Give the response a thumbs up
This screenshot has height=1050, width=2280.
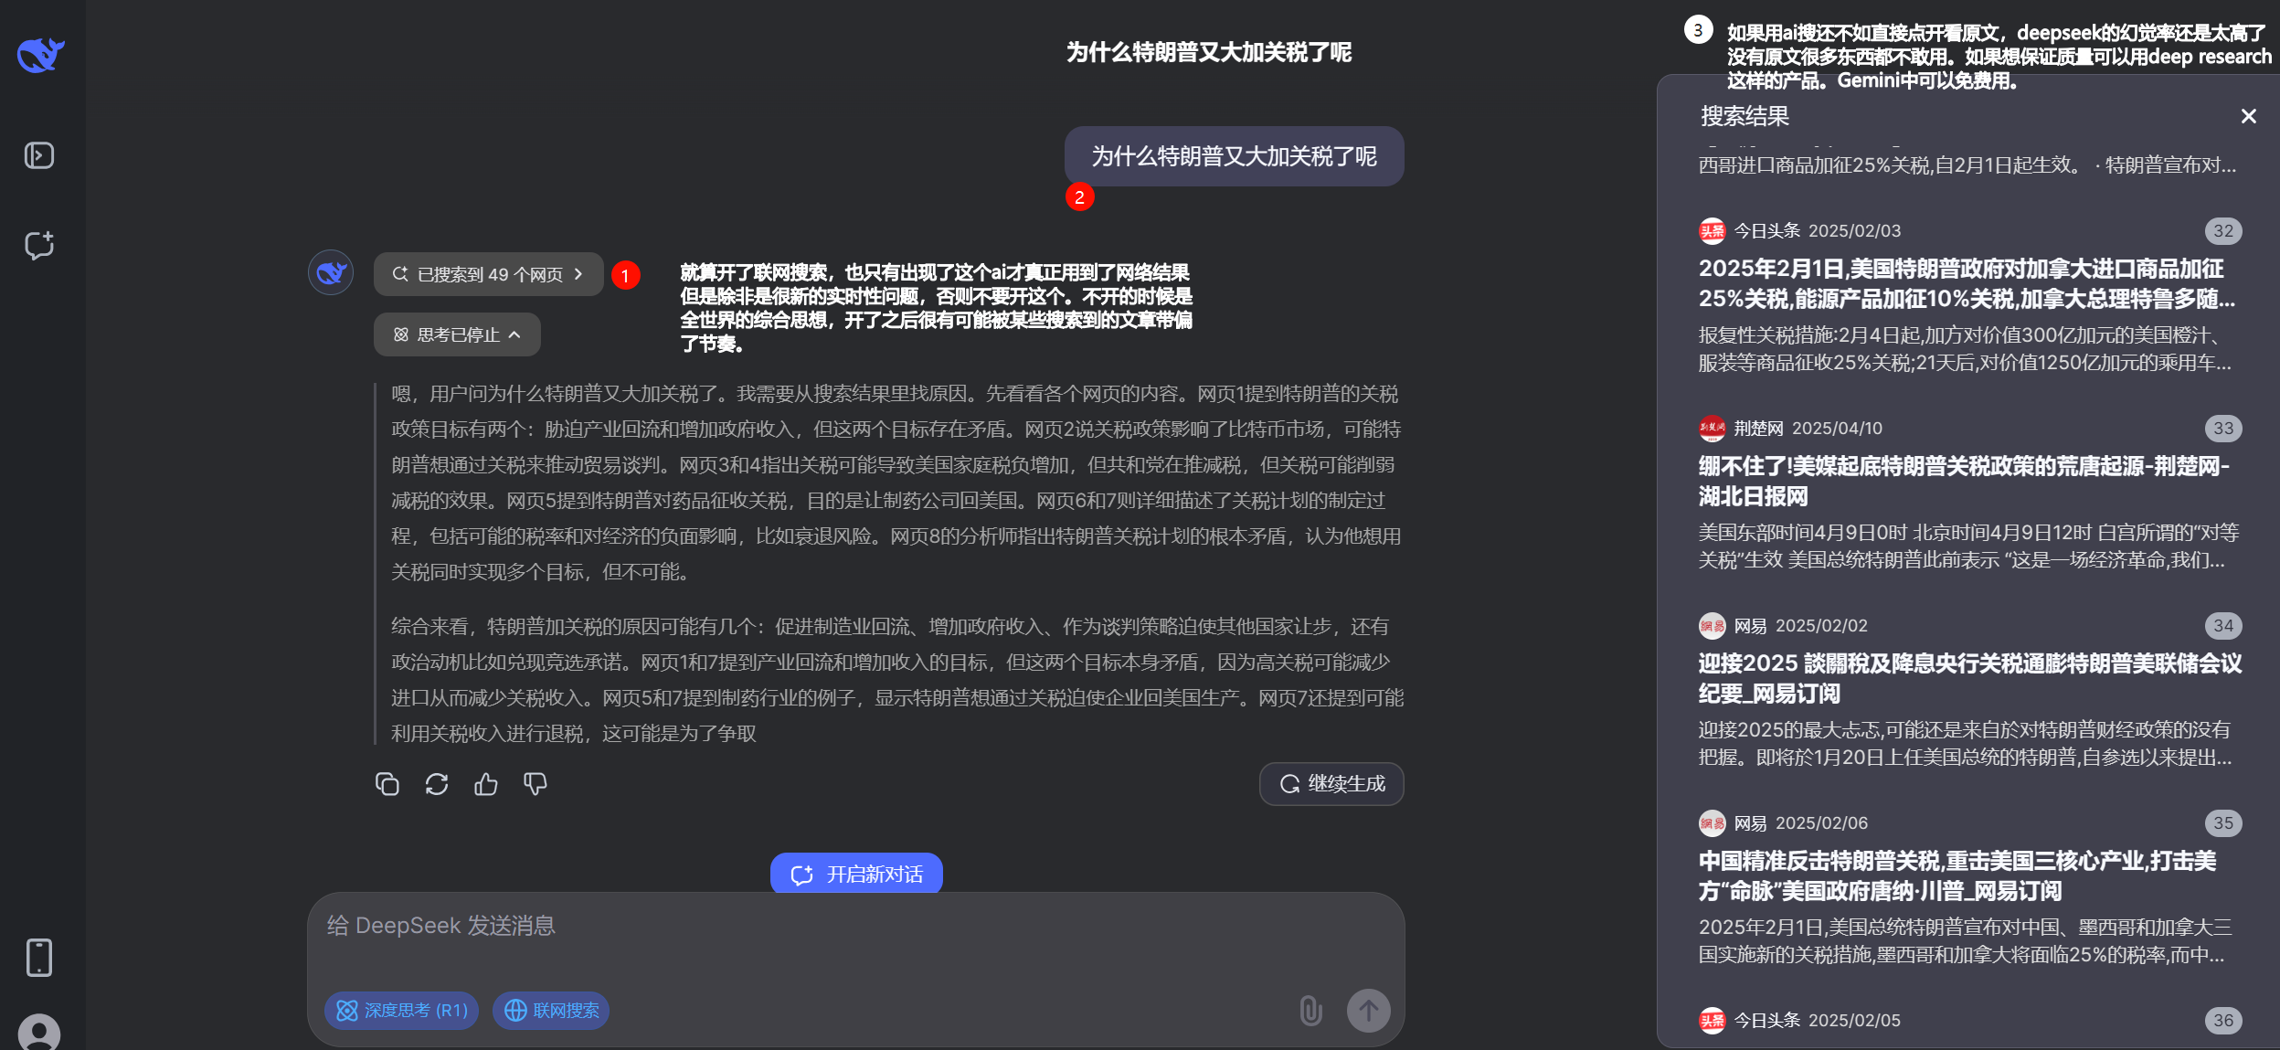[486, 783]
